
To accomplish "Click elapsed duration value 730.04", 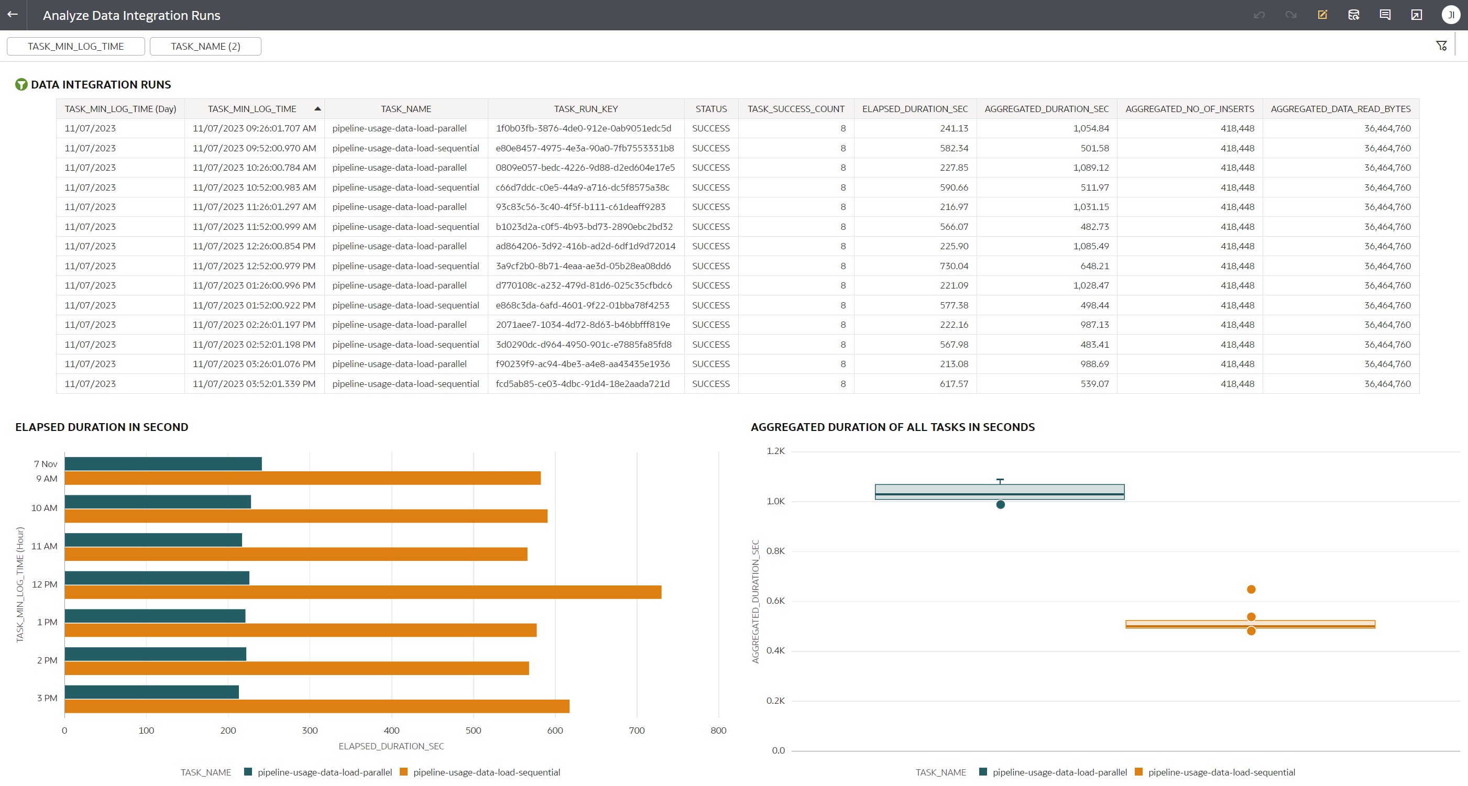I will pos(954,266).
